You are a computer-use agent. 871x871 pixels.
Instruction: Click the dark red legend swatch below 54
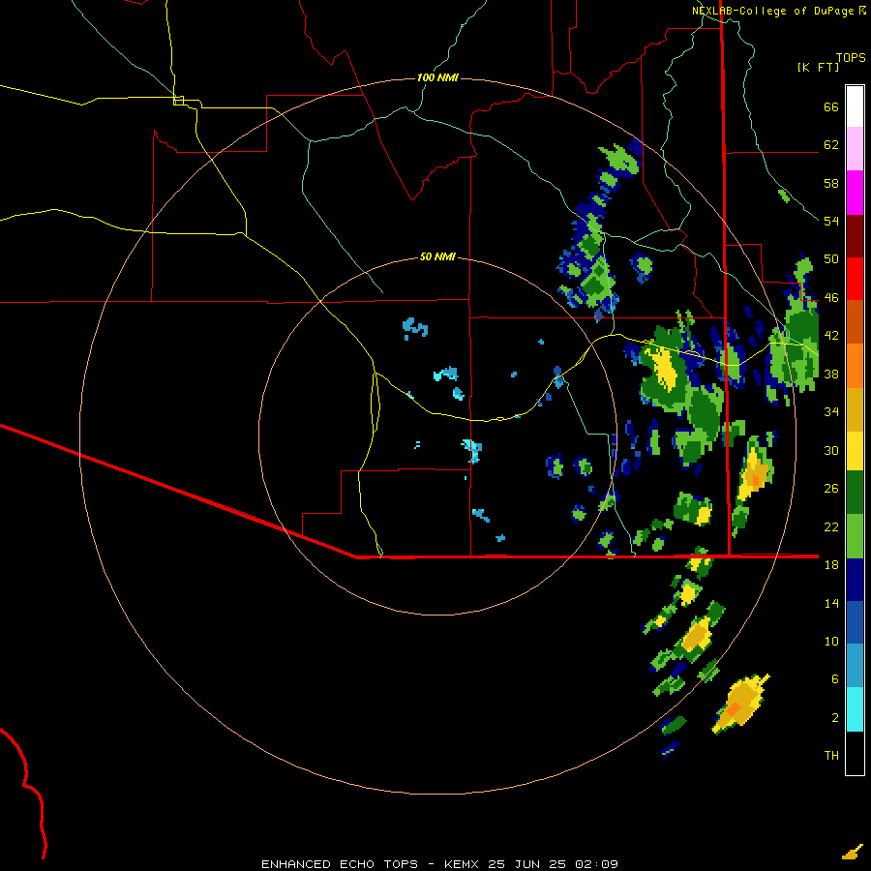point(855,235)
